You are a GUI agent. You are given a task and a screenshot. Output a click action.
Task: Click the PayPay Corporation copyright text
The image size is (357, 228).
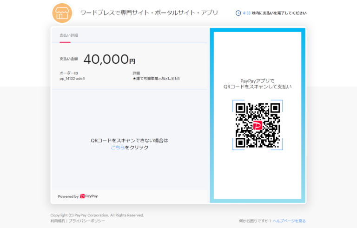click(x=97, y=215)
